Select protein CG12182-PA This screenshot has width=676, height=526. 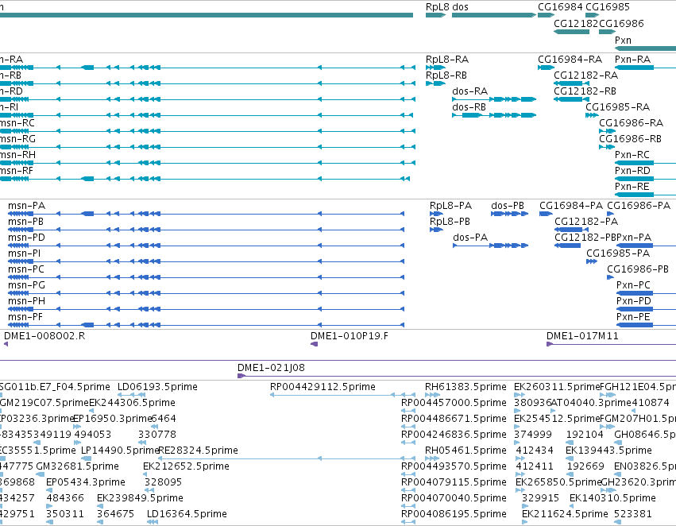point(586,222)
